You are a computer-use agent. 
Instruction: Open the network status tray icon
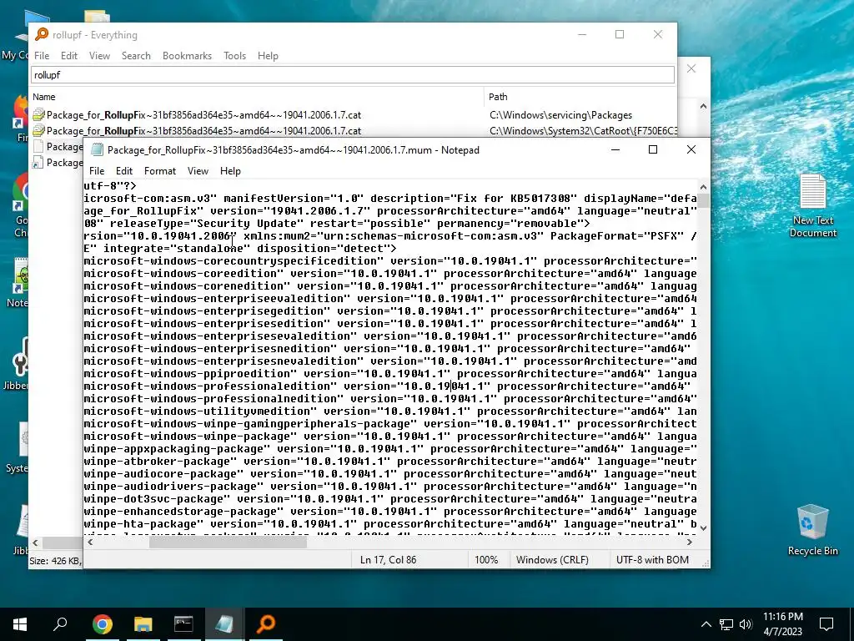coord(726,624)
